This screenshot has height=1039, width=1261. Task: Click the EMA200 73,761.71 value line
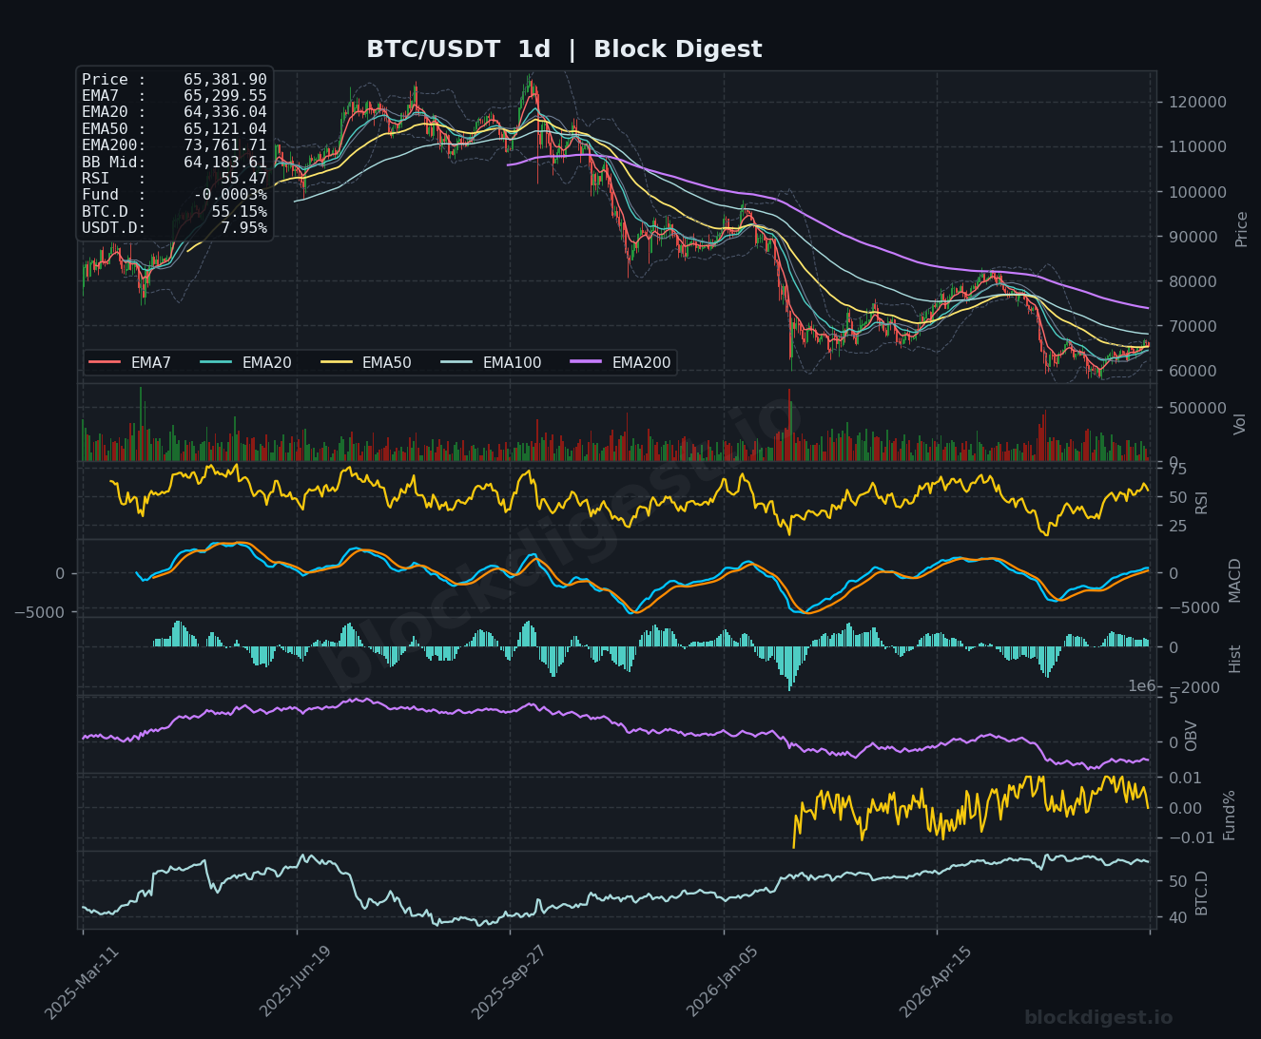[174, 145]
